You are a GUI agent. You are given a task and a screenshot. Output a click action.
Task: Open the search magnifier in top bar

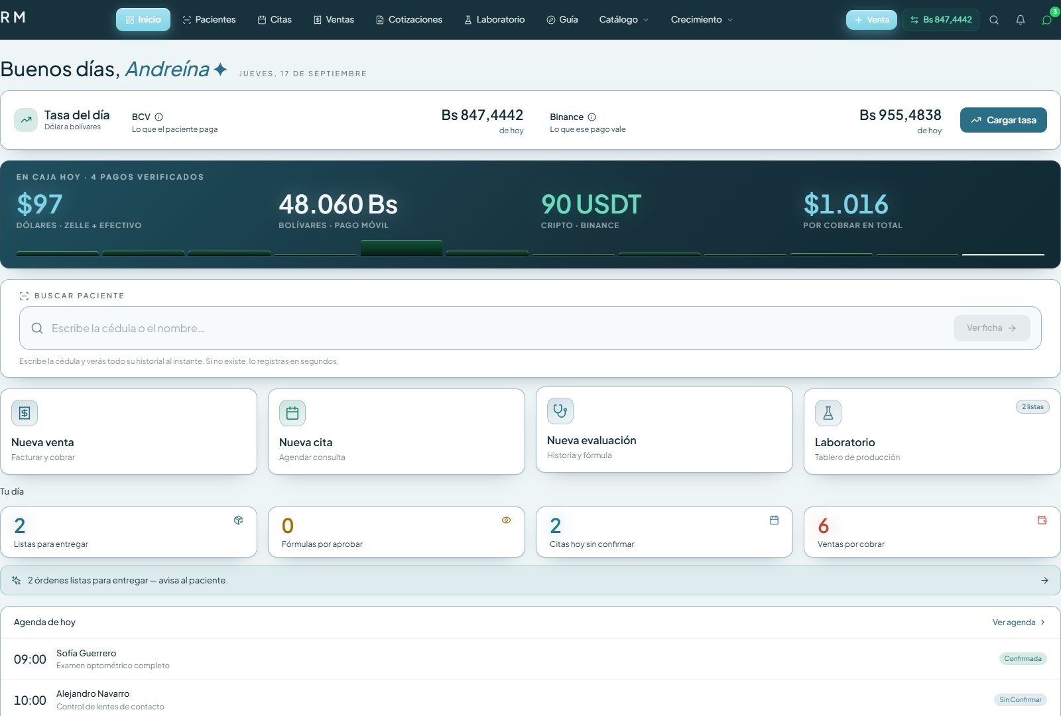[994, 20]
